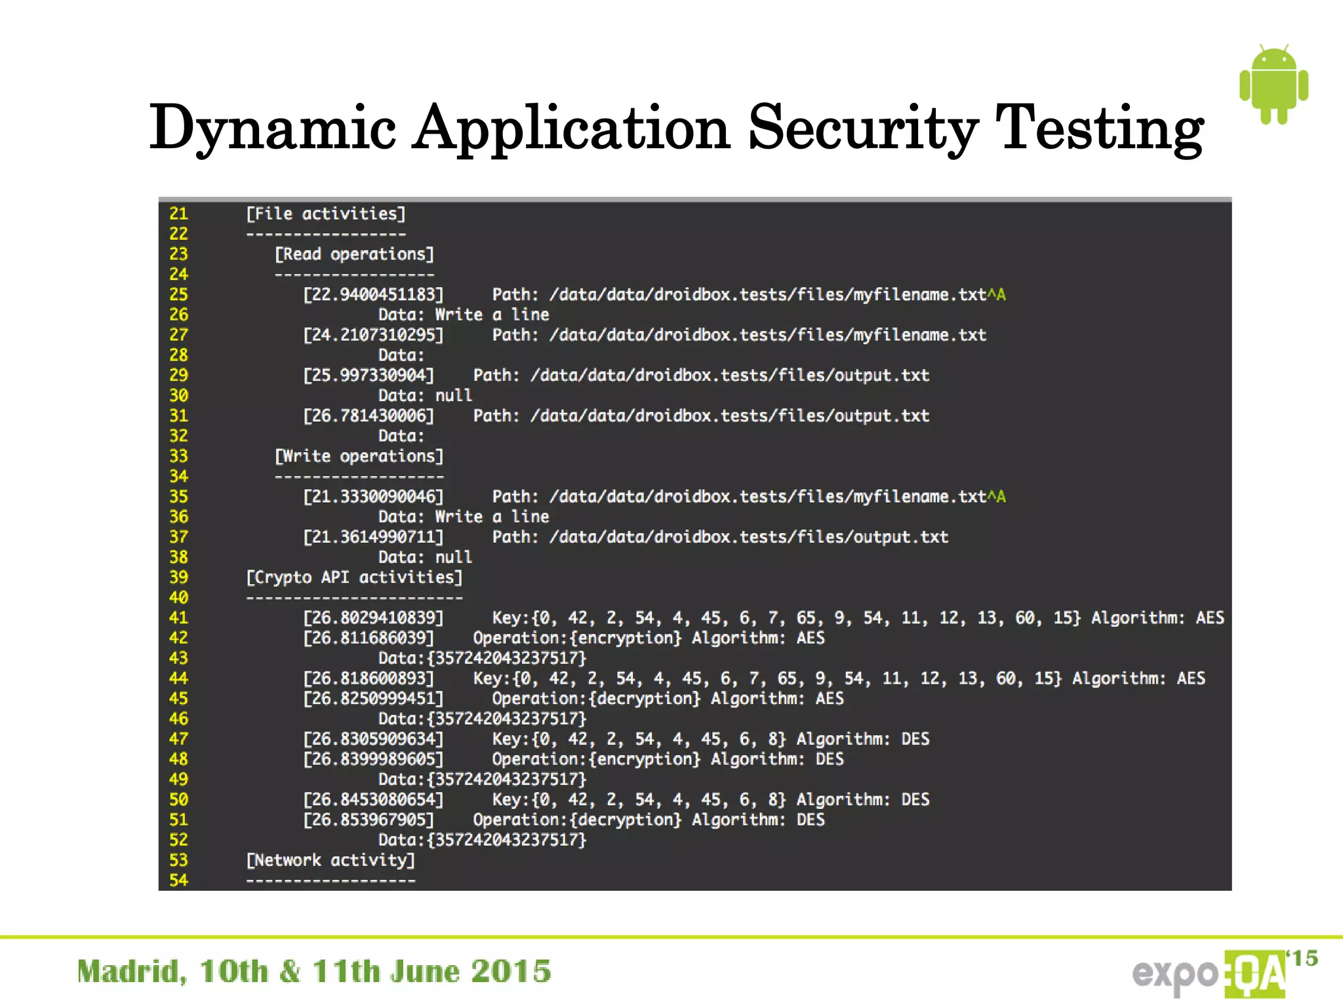Viewport: 1343px width, 1007px height.
Task: Click Data:{357242043237517} on line 52
Action: click(482, 840)
